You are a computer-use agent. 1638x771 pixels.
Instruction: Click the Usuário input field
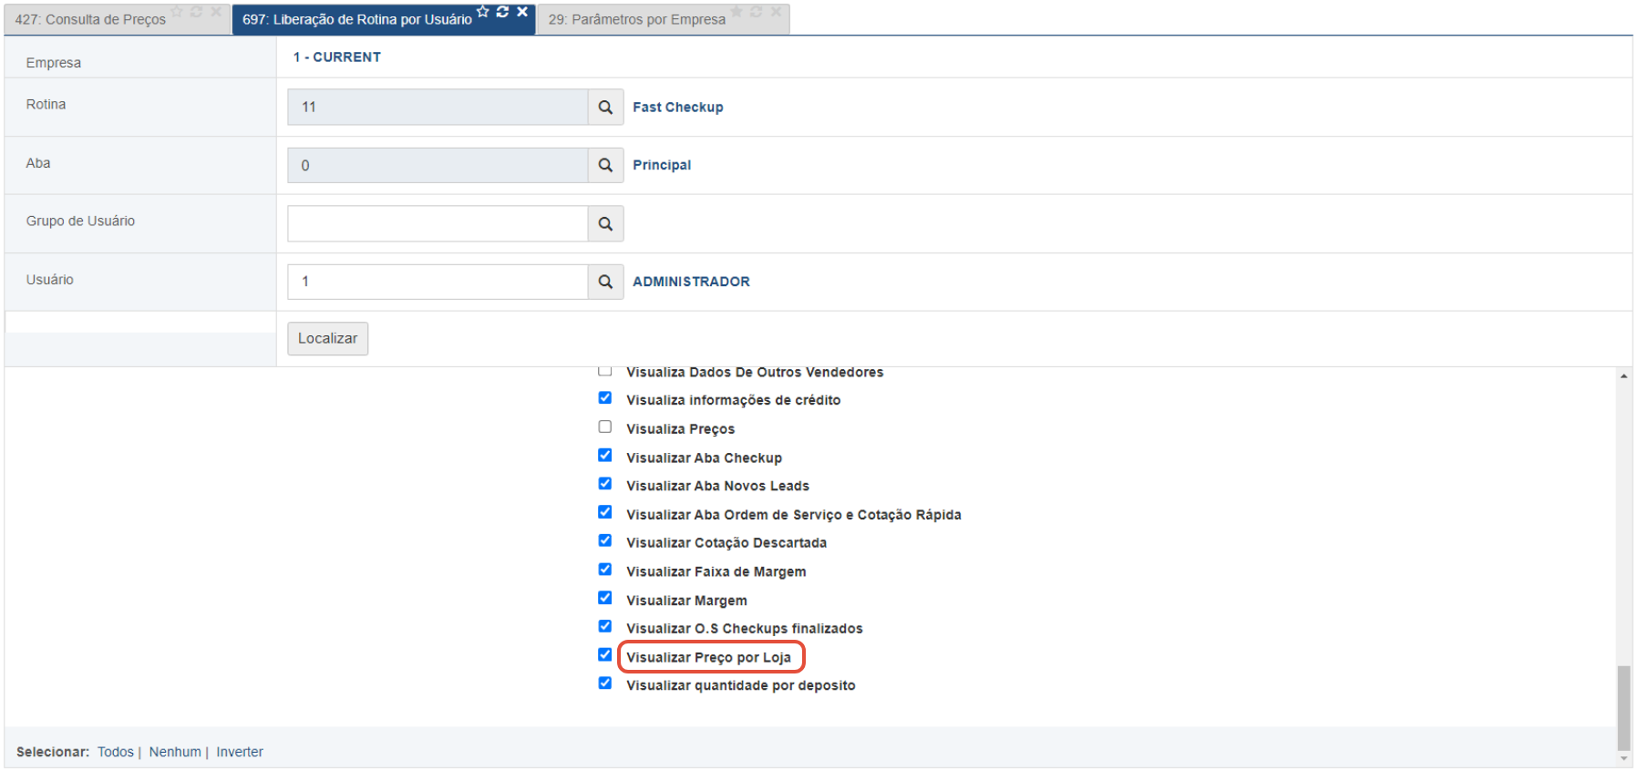[438, 283]
